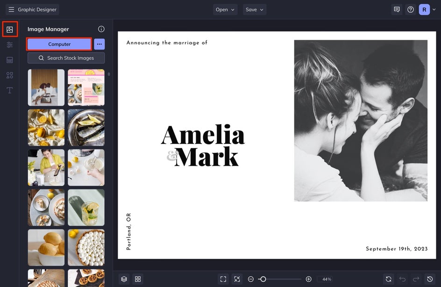Click the R user avatar
This screenshot has height=287, width=441.
tap(424, 9)
